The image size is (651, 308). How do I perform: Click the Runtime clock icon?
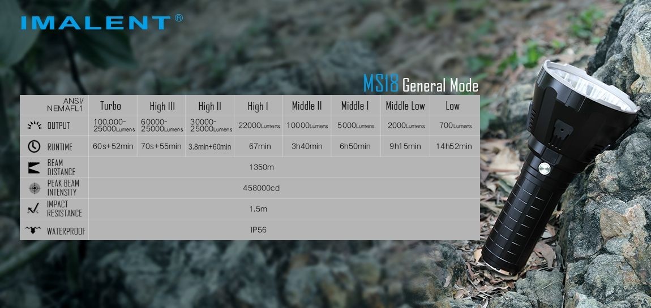pos(35,146)
